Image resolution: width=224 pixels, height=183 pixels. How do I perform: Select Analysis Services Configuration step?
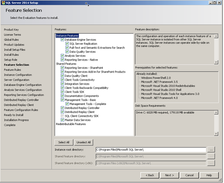pos(23,90)
